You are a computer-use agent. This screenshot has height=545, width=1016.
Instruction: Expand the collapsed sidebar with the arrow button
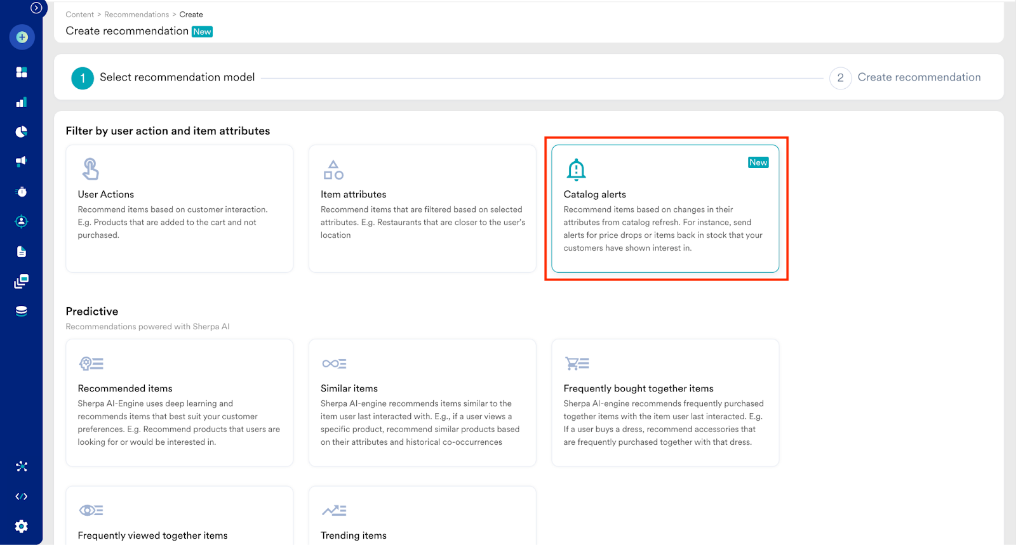[x=36, y=8]
